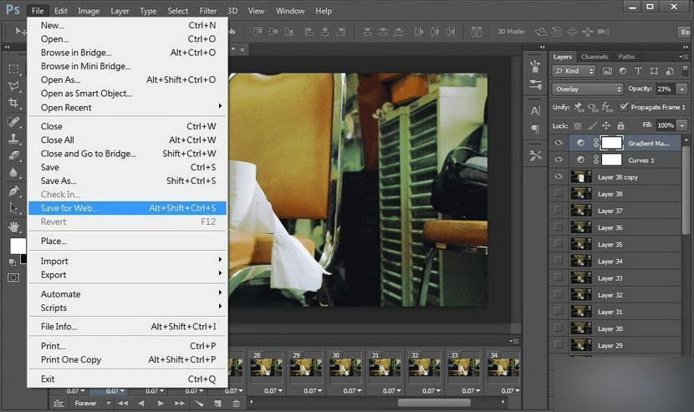The width and height of the screenshot is (694, 412).
Task: Click the foreground white color swatch
Action: (18, 246)
